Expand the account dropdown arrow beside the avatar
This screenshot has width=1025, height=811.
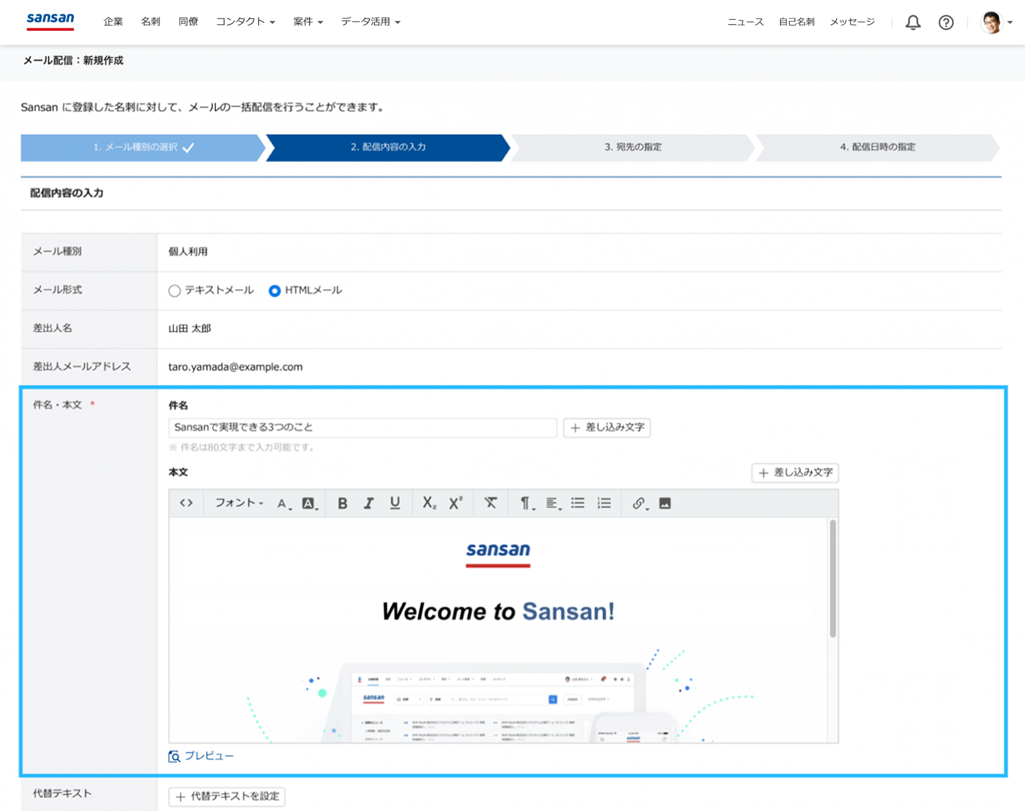click(x=1010, y=22)
